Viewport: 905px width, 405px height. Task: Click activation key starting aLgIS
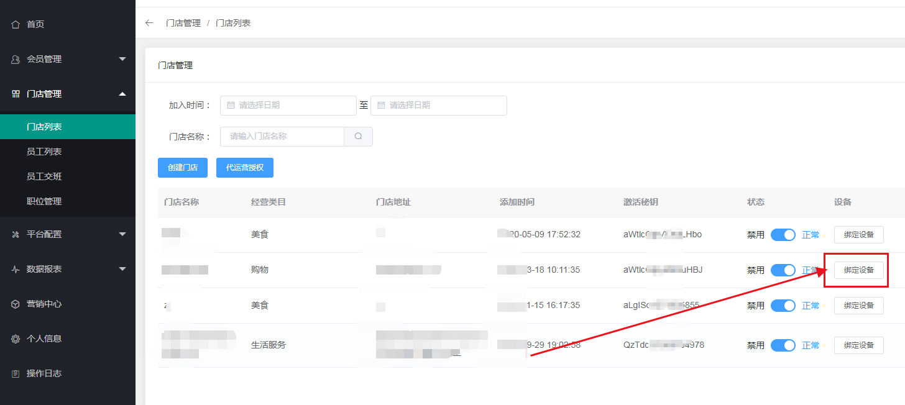pos(661,306)
